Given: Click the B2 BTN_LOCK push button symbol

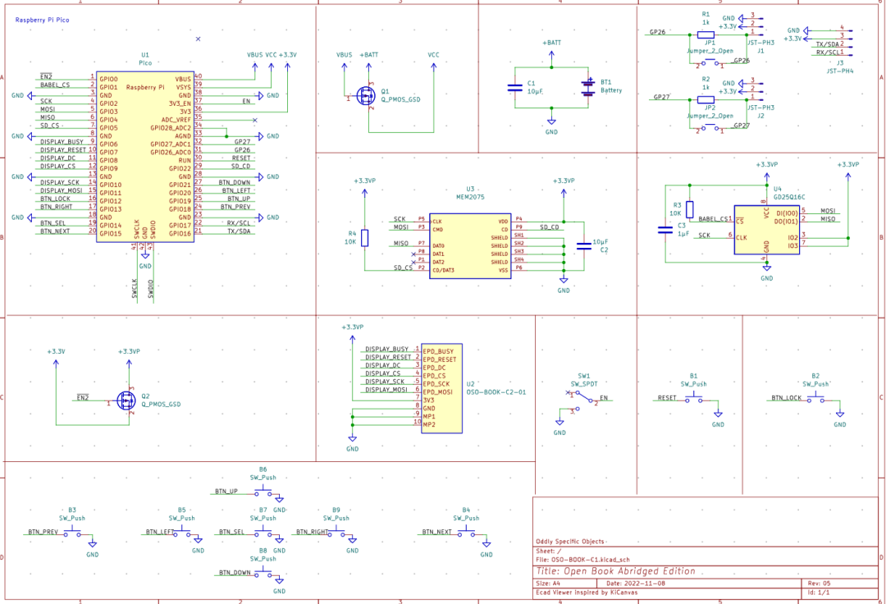Looking at the screenshot, I should click(x=815, y=399).
